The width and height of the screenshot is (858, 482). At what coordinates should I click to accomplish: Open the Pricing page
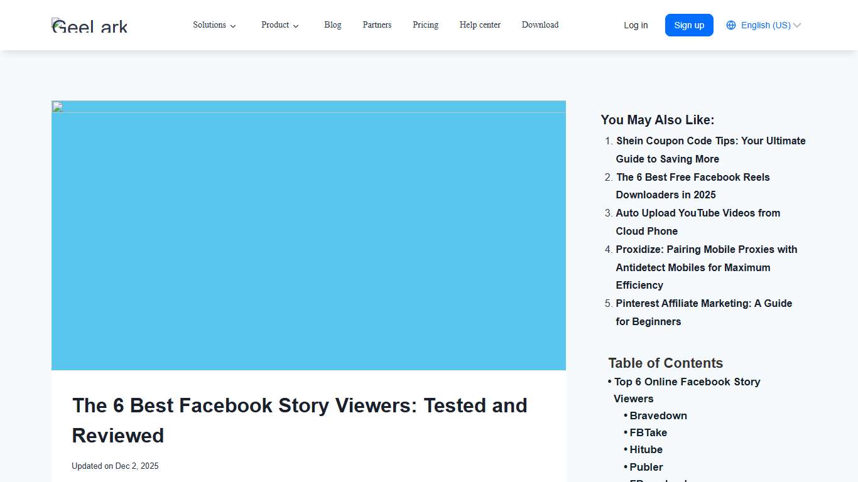coord(425,25)
